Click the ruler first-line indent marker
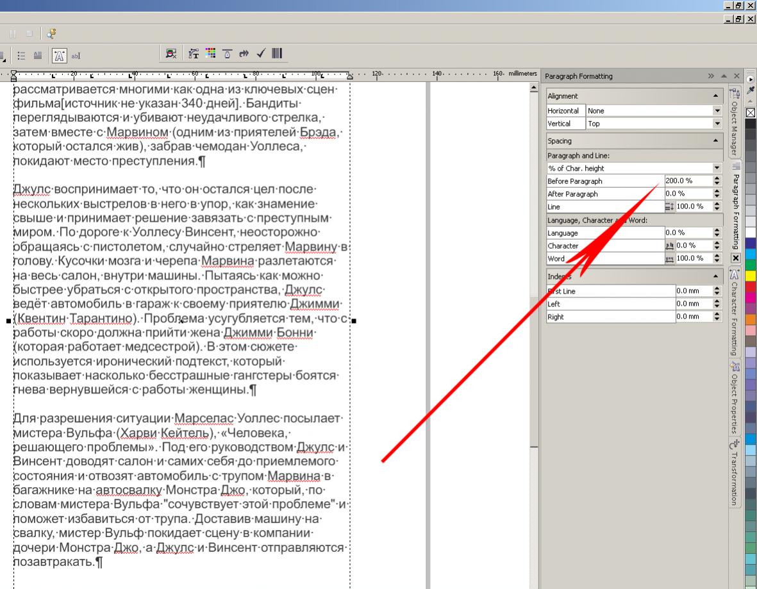 pos(13,73)
